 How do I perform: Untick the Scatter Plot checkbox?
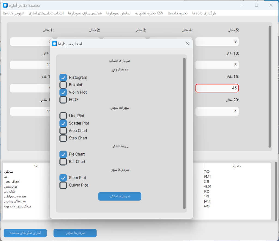[63, 123]
